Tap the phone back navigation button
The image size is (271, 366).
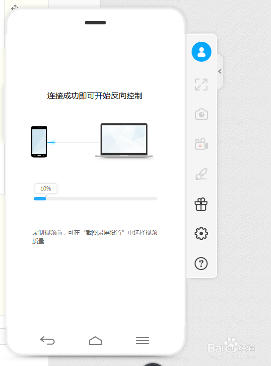pos(47,341)
